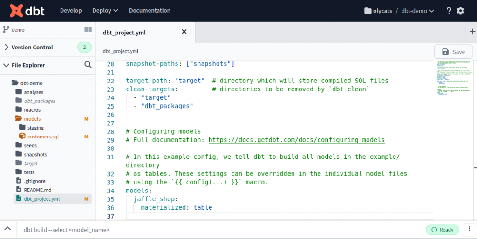Follow the docs.getdbt.com configuring-models link

(296, 140)
